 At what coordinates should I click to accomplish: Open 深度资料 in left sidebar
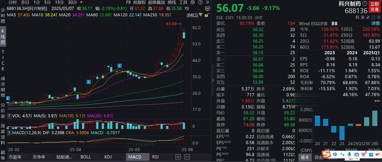[3, 135]
